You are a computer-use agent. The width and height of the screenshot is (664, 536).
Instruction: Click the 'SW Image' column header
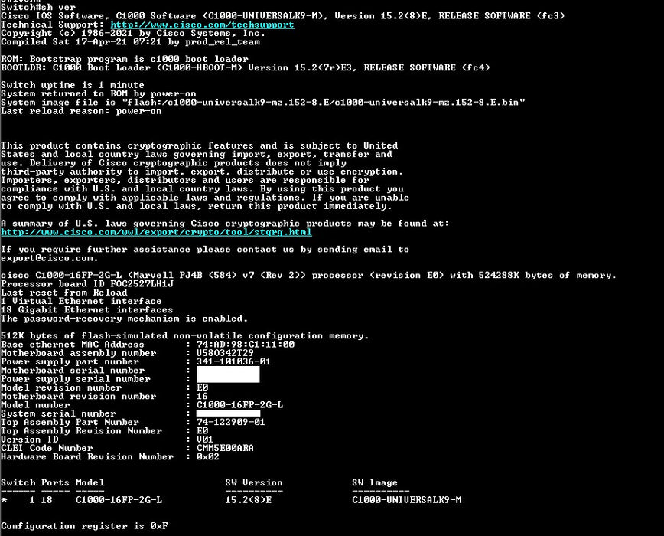coord(375,483)
